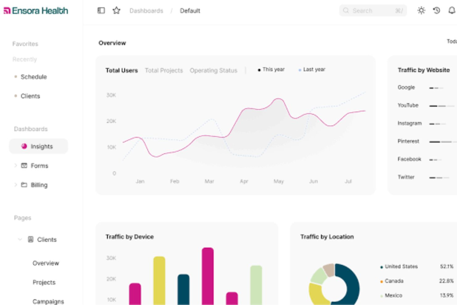Click United States legend entry
457x305 pixels.
click(x=399, y=266)
